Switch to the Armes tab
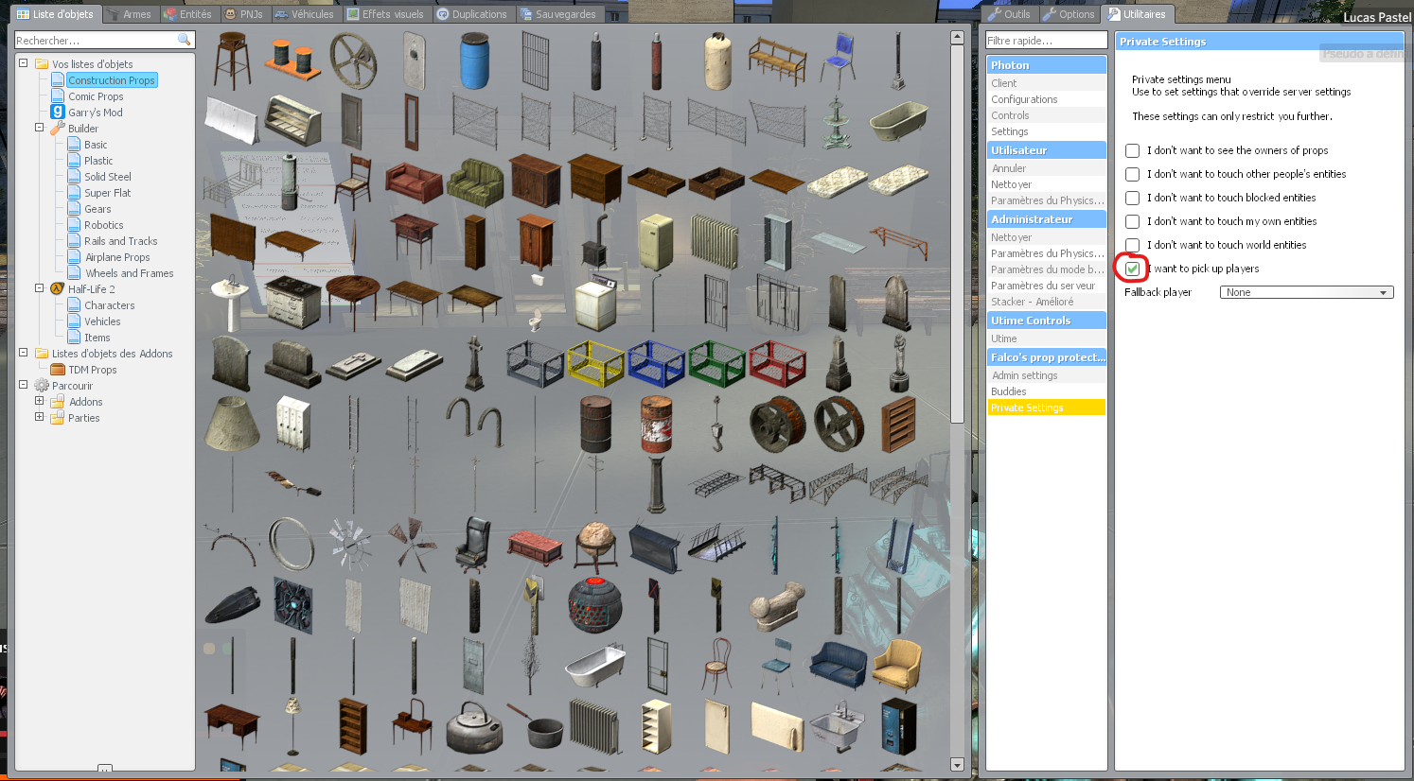 (x=129, y=14)
